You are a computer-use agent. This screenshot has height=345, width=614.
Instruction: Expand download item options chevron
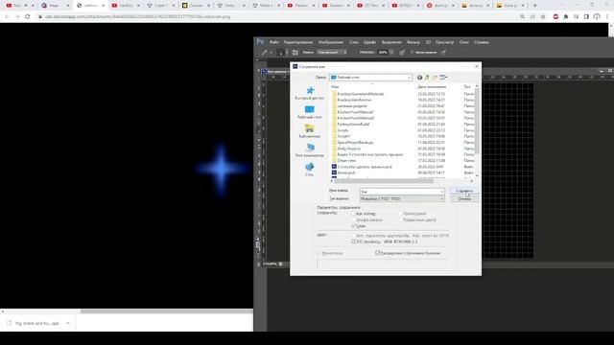(x=68, y=324)
